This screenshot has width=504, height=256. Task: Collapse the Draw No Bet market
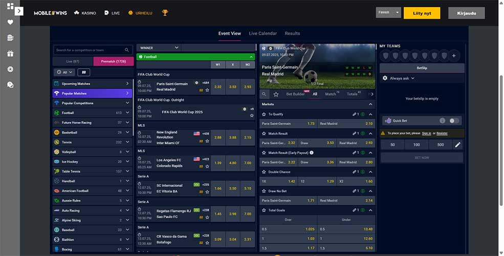[370, 191]
